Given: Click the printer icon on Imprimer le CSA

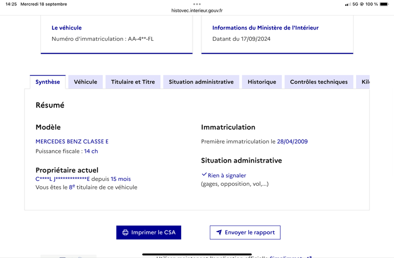Looking at the screenshot, I should pos(125,232).
